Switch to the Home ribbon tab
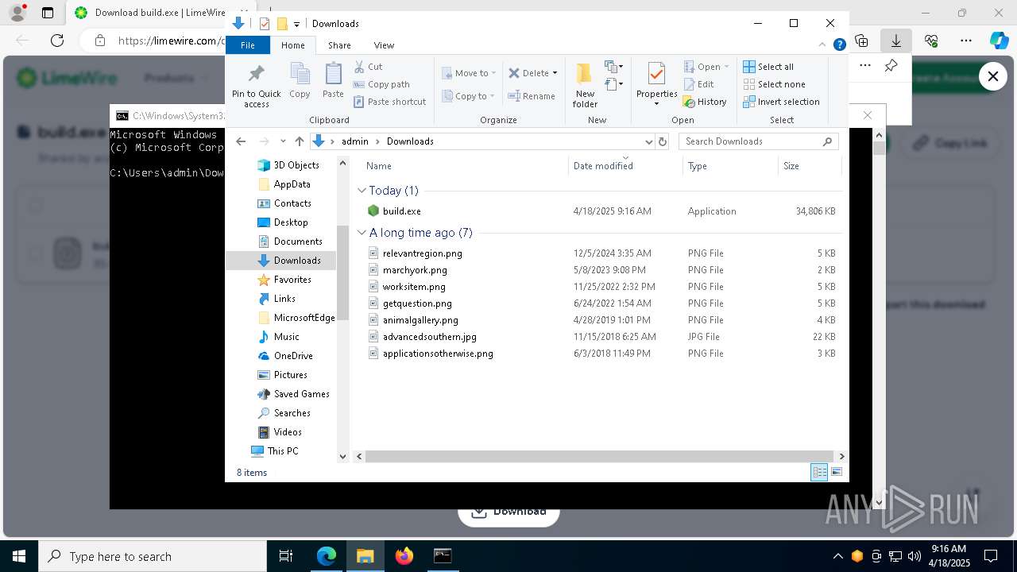 click(292, 45)
